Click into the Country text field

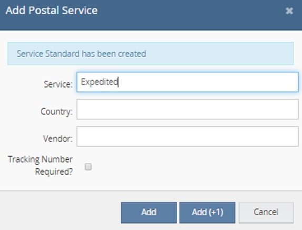click(188, 109)
